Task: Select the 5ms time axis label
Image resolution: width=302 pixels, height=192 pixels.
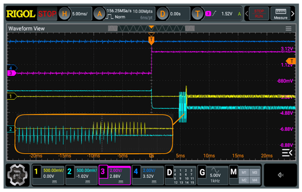Action: tap(180, 156)
